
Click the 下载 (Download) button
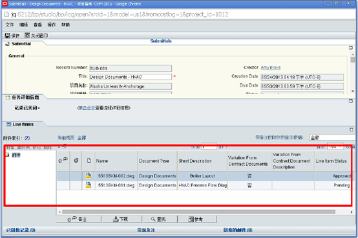point(122,219)
